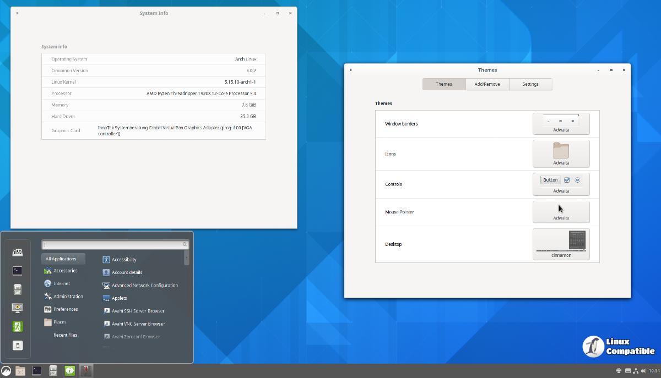
Task: Open the Accessibility application entry
Action: (123, 260)
